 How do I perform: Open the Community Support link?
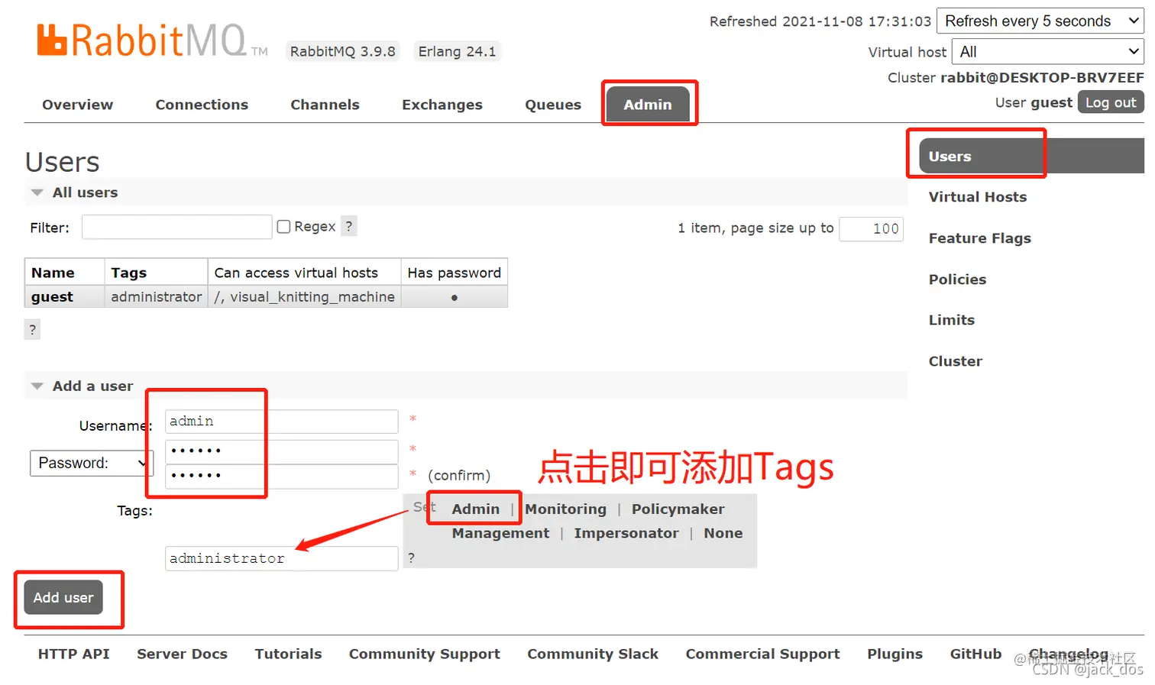coord(424,654)
